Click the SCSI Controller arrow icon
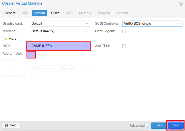 [180, 24]
